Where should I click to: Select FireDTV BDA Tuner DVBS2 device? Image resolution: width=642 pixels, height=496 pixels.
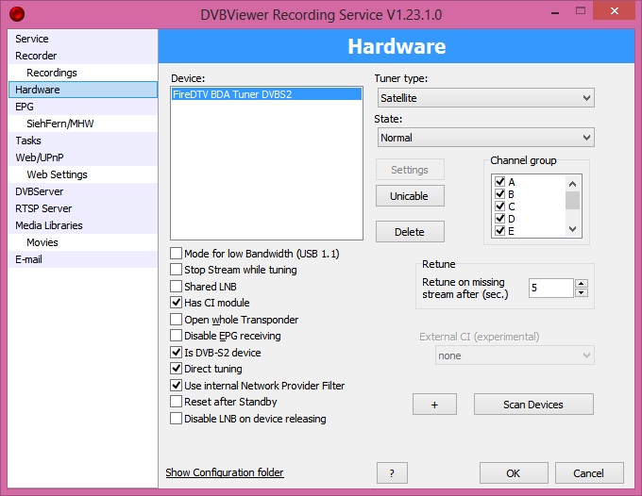266,94
